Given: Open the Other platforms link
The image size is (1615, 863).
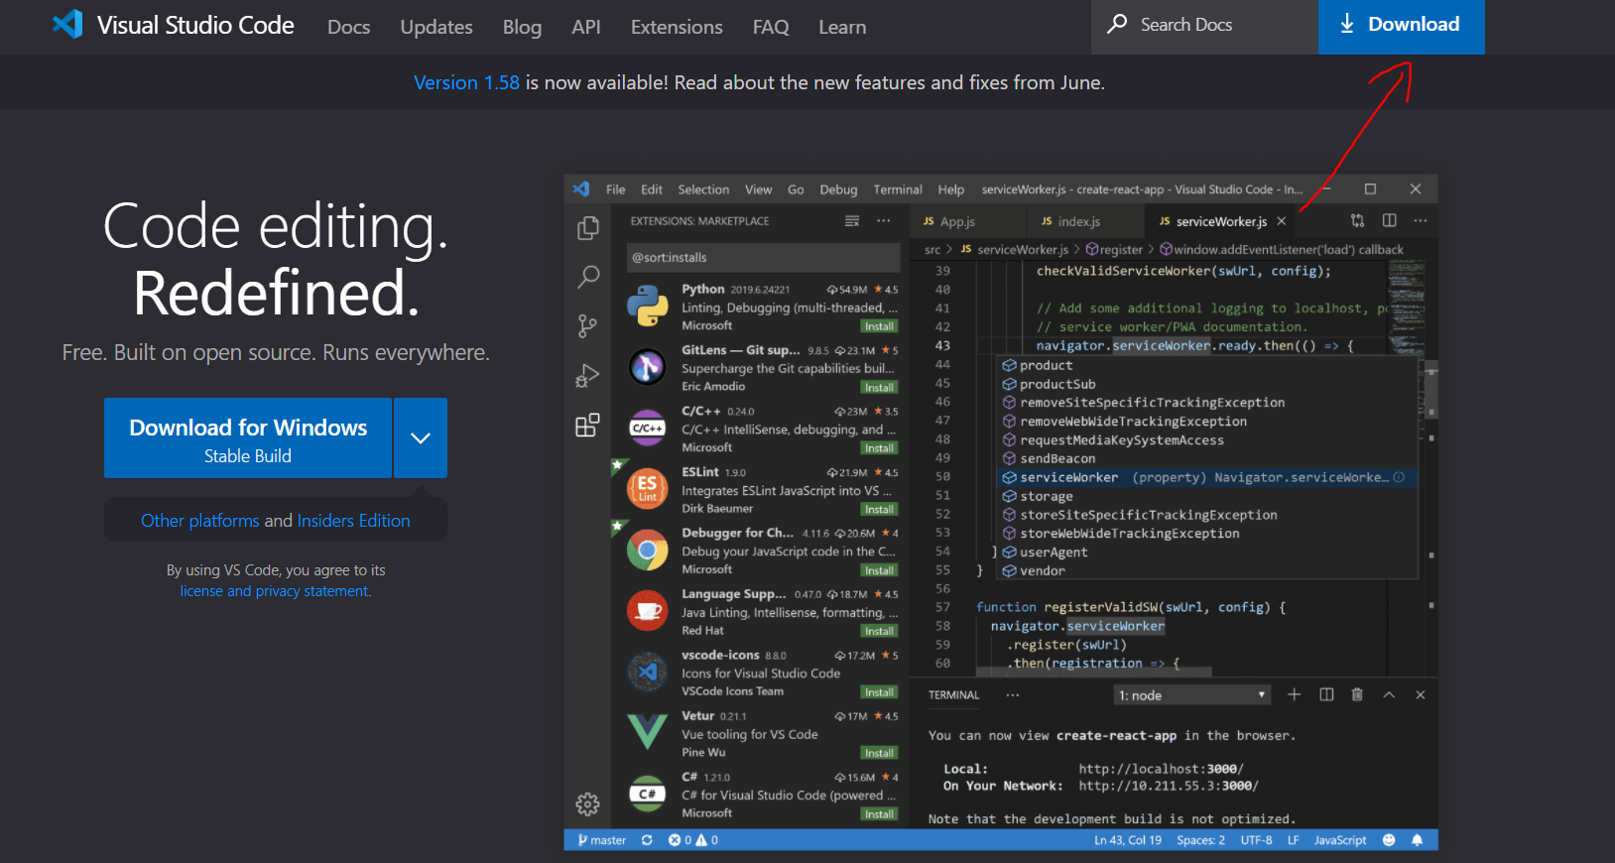Looking at the screenshot, I should point(200,521).
